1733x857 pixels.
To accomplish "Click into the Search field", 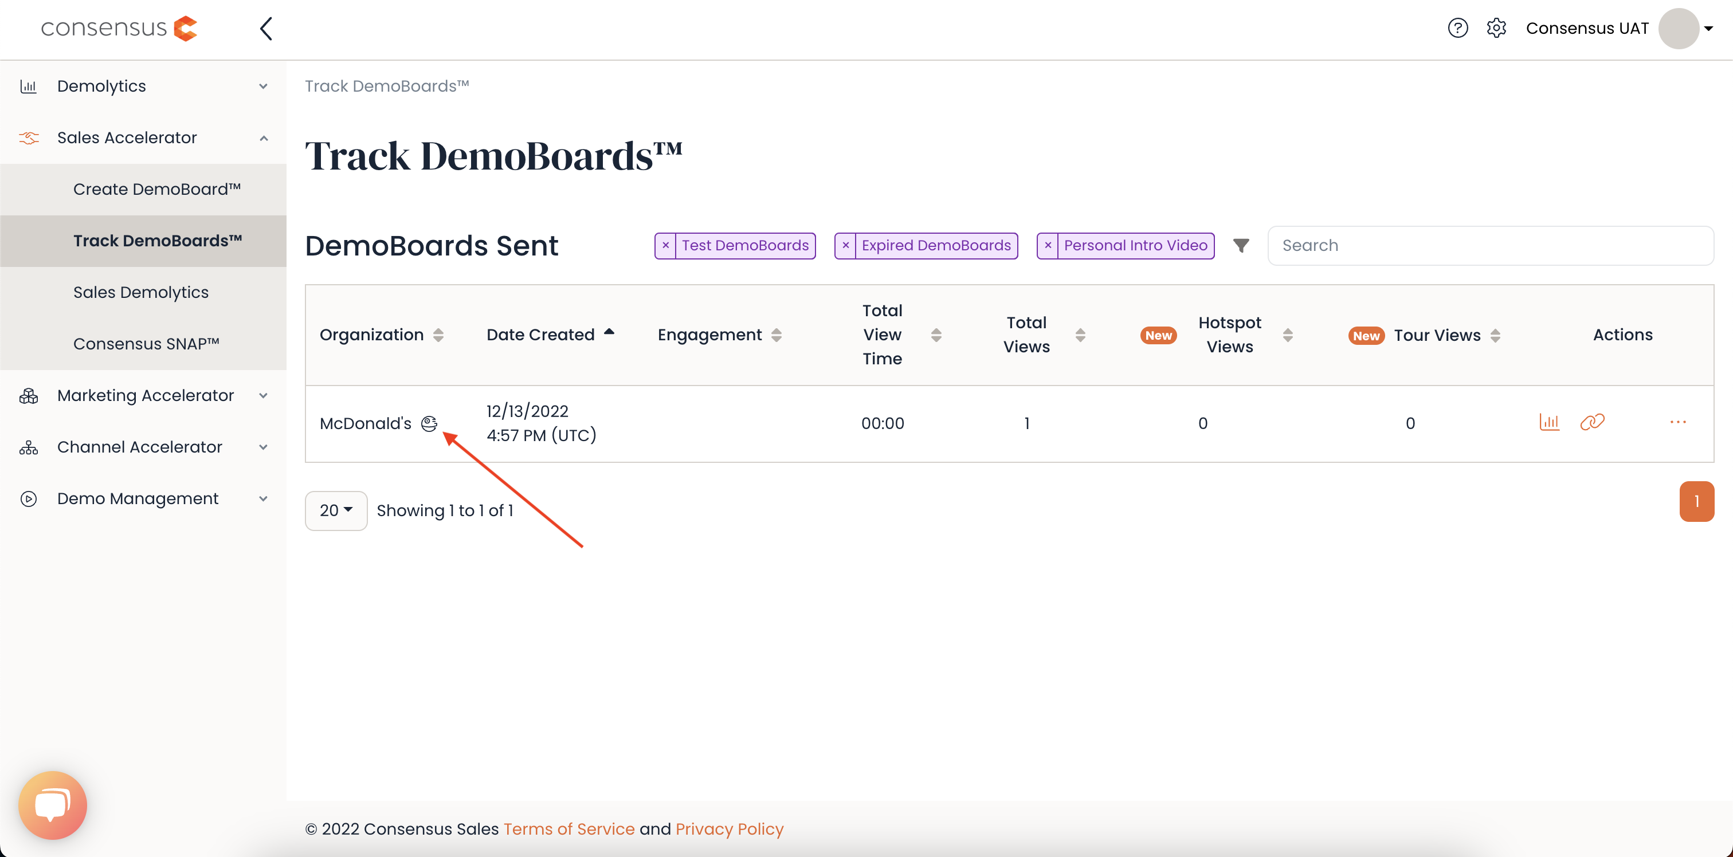I will (1490, 246).
